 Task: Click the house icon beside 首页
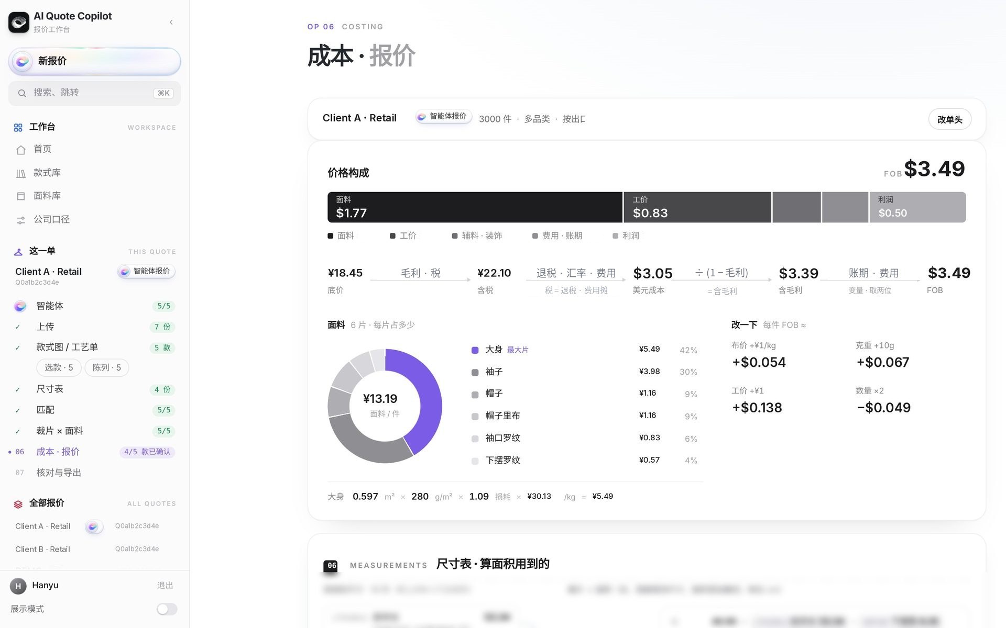coord(21,150)
